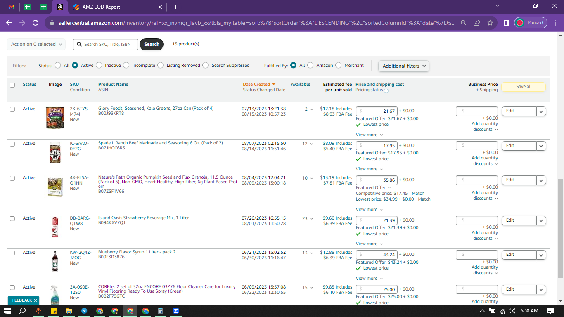Viewport: 564px width, 317px height.
Task: Edit the Business Price field for Blueberry Syrup
Action: click(476, 255)
